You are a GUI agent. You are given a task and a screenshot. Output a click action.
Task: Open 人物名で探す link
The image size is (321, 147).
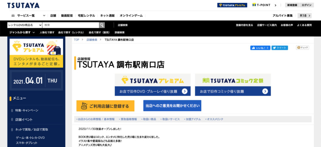tap(47, 33)
